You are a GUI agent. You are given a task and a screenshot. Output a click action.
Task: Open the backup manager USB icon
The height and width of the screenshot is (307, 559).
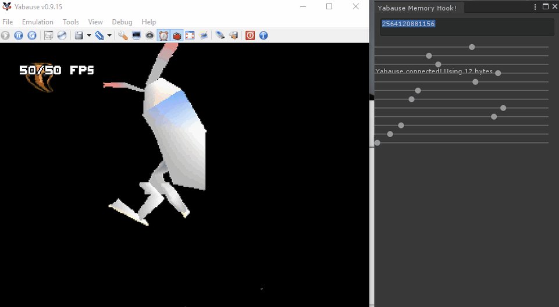(x=220, y=35)
